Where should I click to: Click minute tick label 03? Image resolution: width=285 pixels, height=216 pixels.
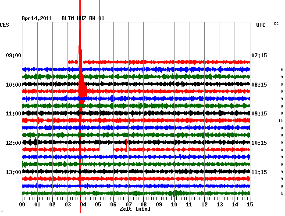click(x=68, y=205)
